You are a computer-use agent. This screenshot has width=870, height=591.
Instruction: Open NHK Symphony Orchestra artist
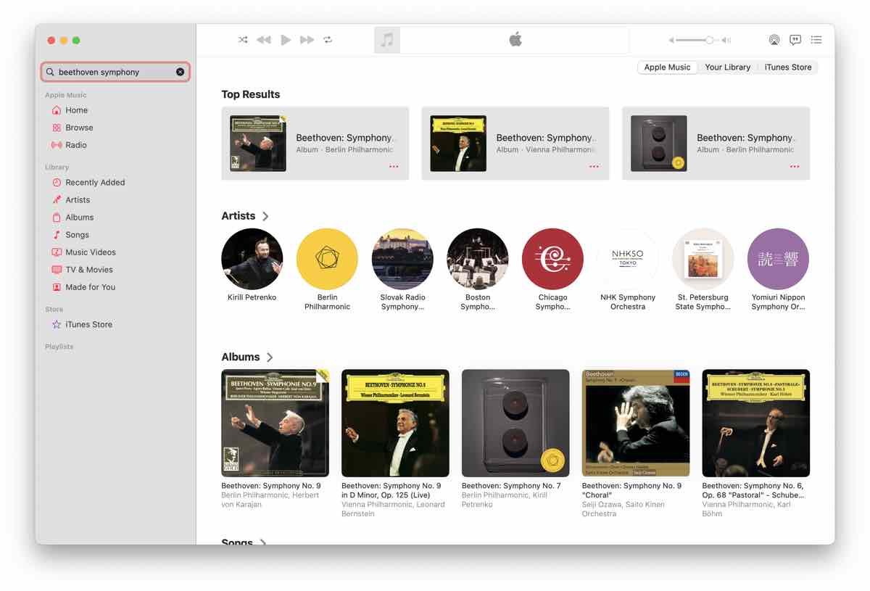tap(628, 259)
